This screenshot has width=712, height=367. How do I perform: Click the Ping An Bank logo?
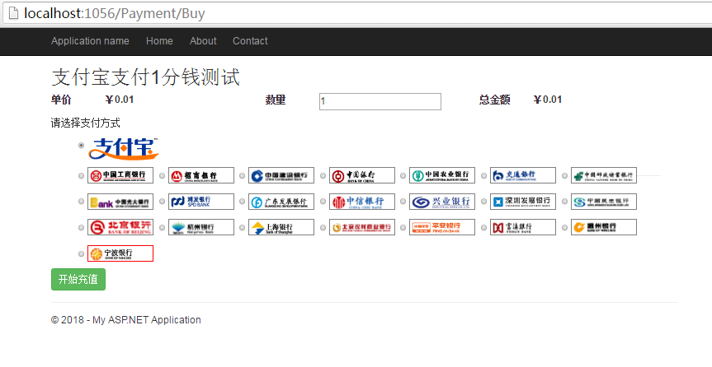pos(442,227)
